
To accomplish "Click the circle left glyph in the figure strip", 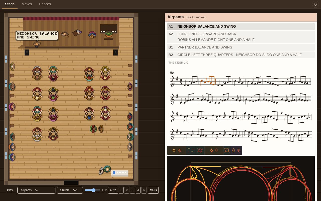I will click(x=227, y=150).
